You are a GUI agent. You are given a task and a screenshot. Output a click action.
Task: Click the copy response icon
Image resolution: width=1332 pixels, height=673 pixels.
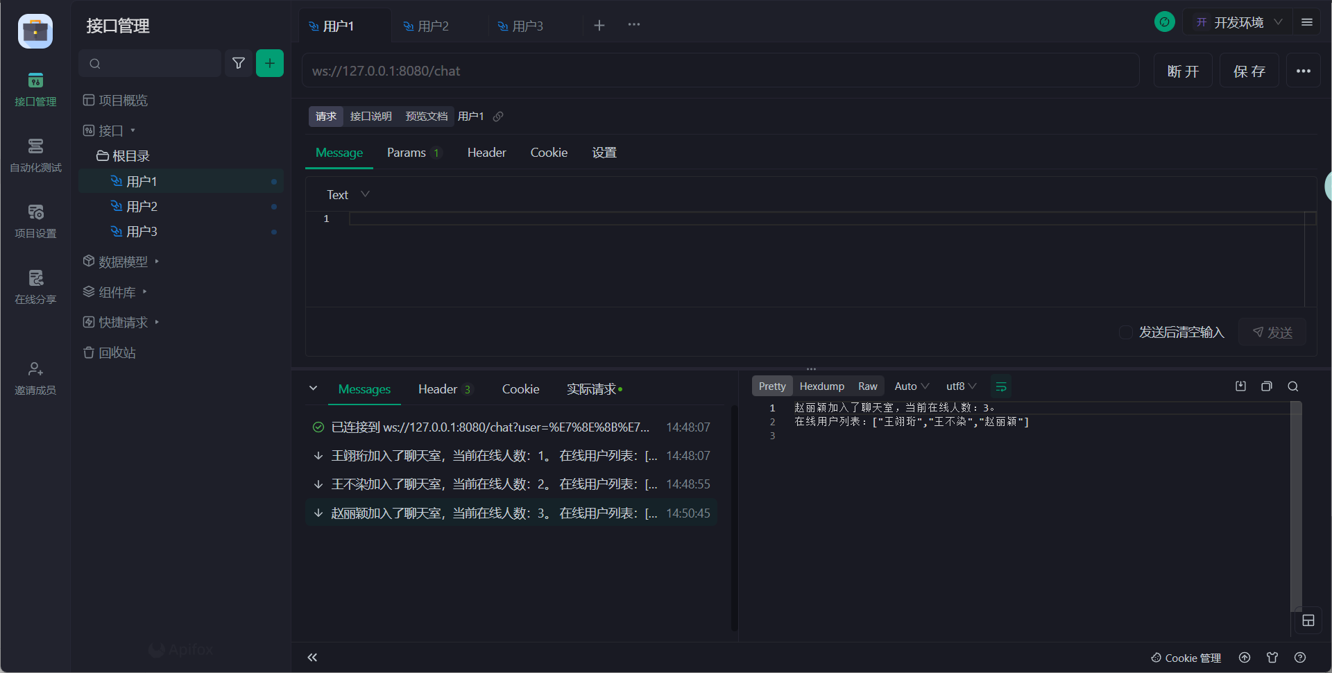tap(1267, 386)
